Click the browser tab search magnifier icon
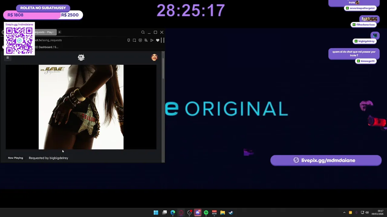Screen dimensions: 387x217 click(143, 32)
